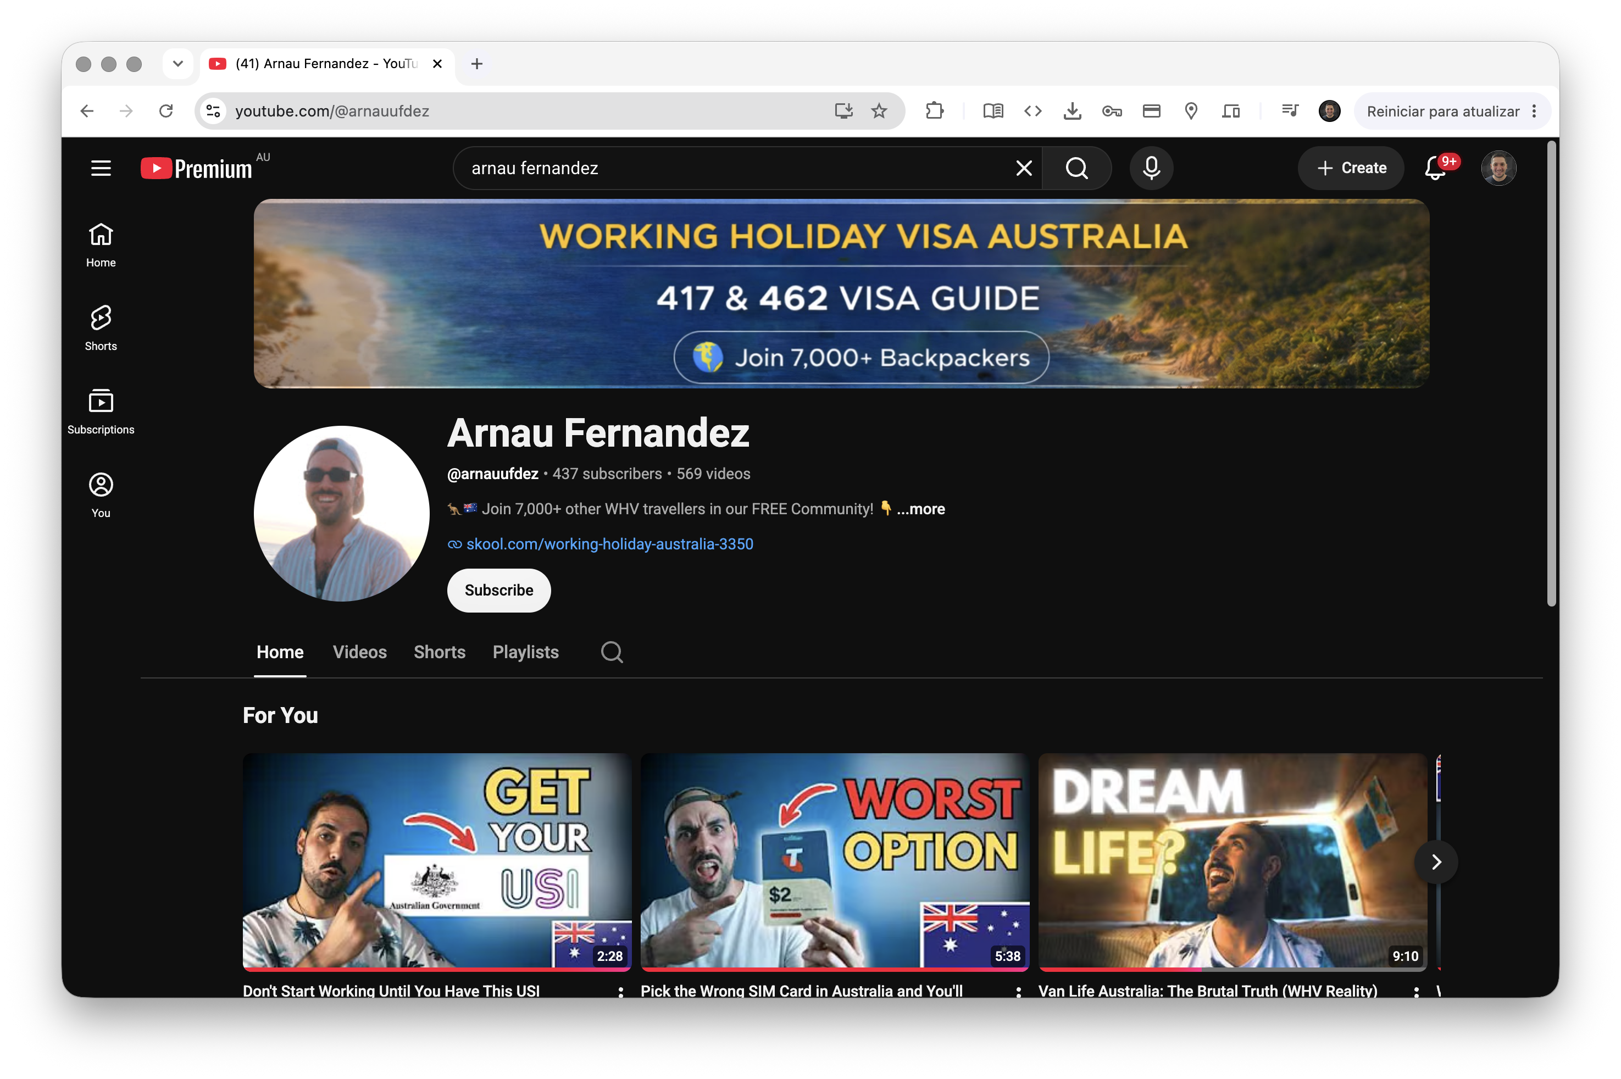This screenshot has width=1621, height=1079.
Task: Go forward in browser
Action: tap(126, 111)
